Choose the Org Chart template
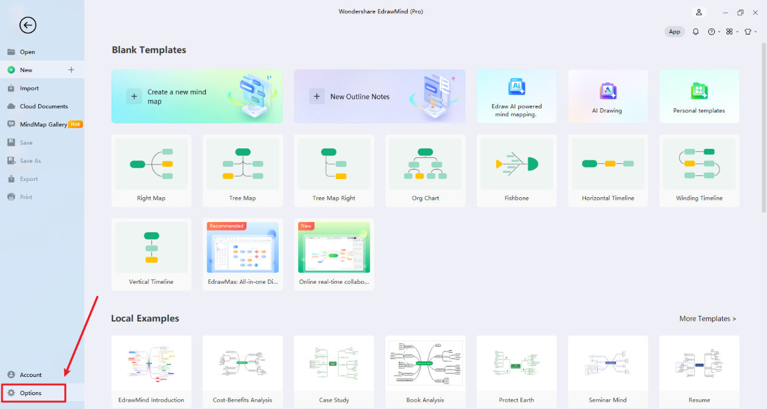Image resolution: width=767 pixels, height=409 pixels. 425,171
